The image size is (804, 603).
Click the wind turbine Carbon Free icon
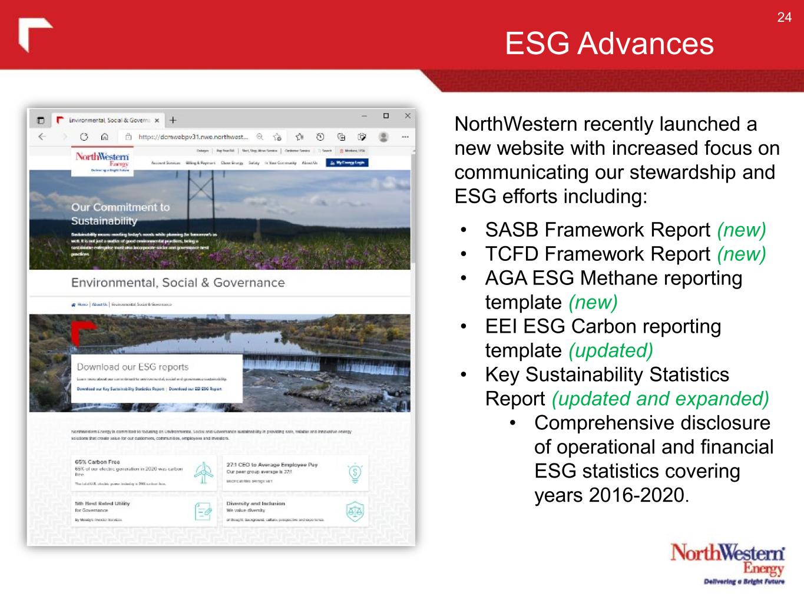203,472
